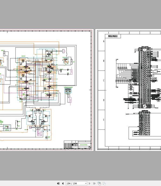Image resolution: width=161 pixels, height=186 pixels.
Task: Click the greyed-out next view icon
Action: click(x=104, y=183)
